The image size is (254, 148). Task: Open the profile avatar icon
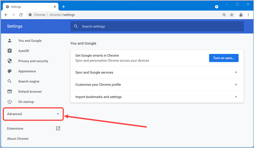241,15
